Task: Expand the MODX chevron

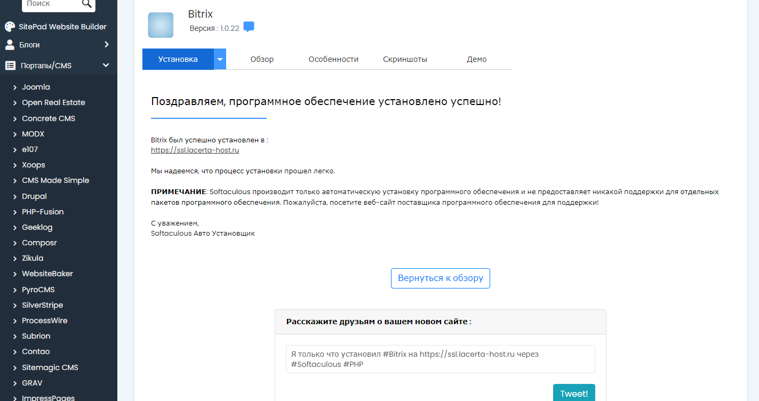Action: (x=15, y=134)
